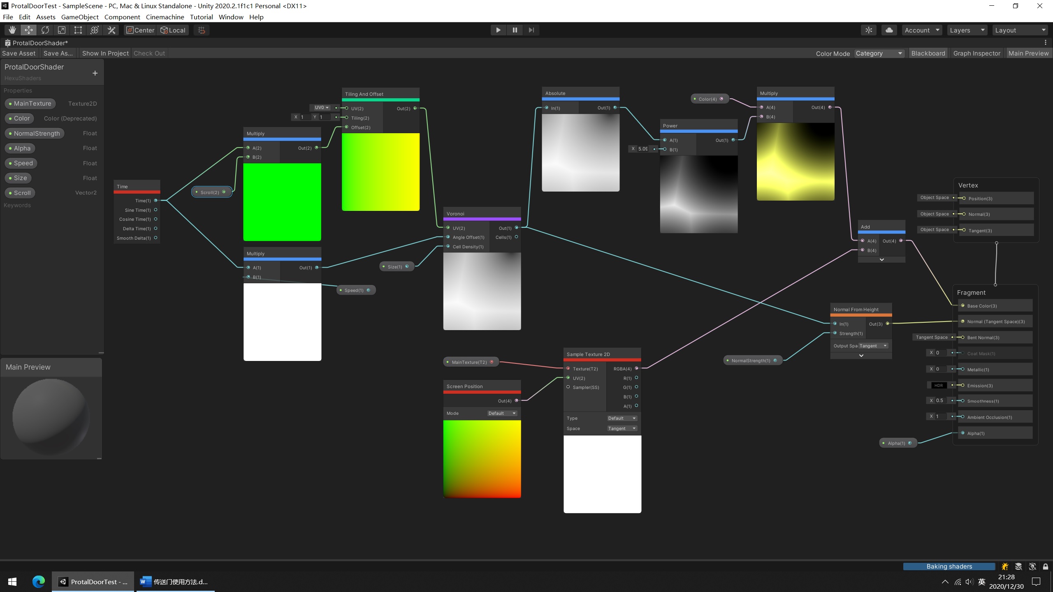
Task: Select the Rotate tool icon
Action: pos(45,30)
